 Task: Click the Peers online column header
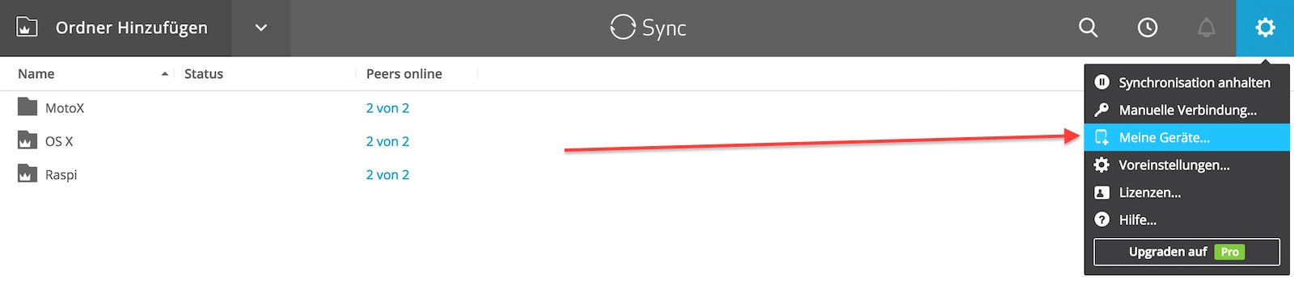point(404,73)
